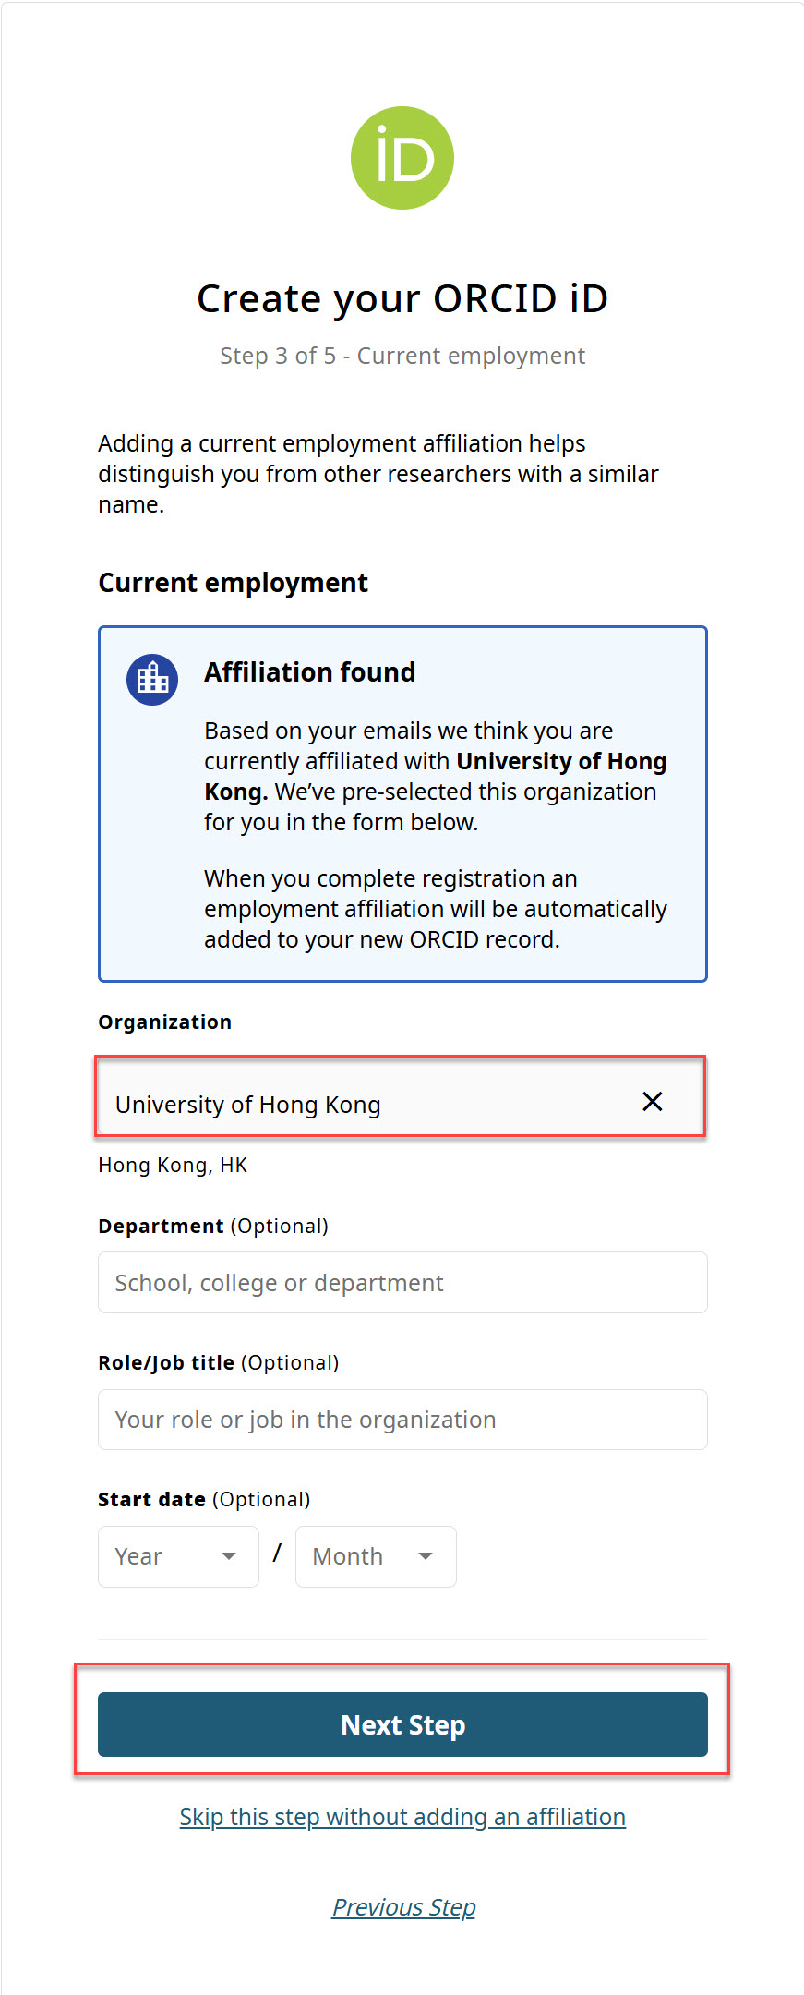
Task: Click the green iD circle at the top
Action: tap(402, 157)
